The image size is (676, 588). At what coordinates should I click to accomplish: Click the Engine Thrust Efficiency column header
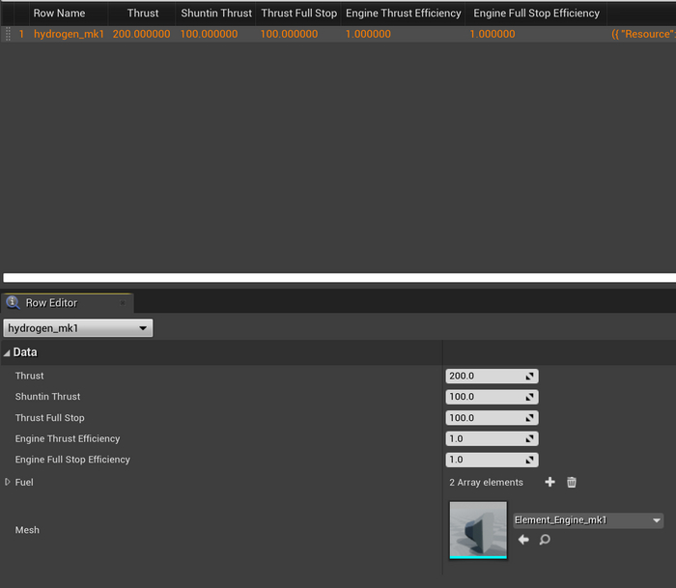[x=403, y=14]
